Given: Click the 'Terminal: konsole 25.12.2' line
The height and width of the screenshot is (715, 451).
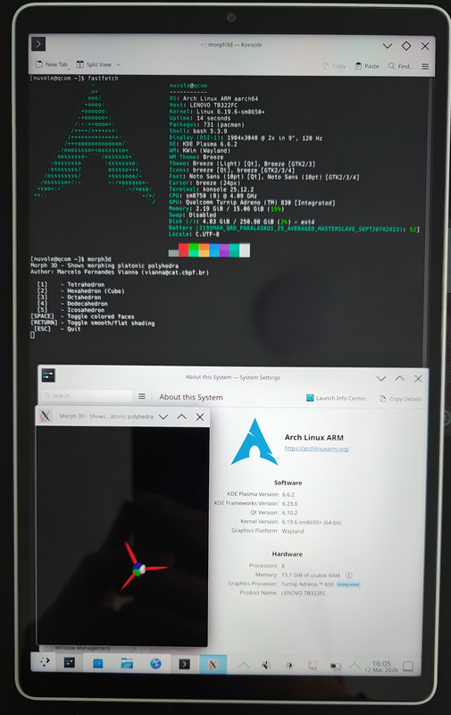Looking at the screenshot, I should point(212,189).
